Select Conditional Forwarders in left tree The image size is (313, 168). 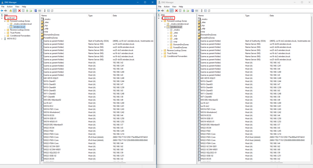point(20,36)
